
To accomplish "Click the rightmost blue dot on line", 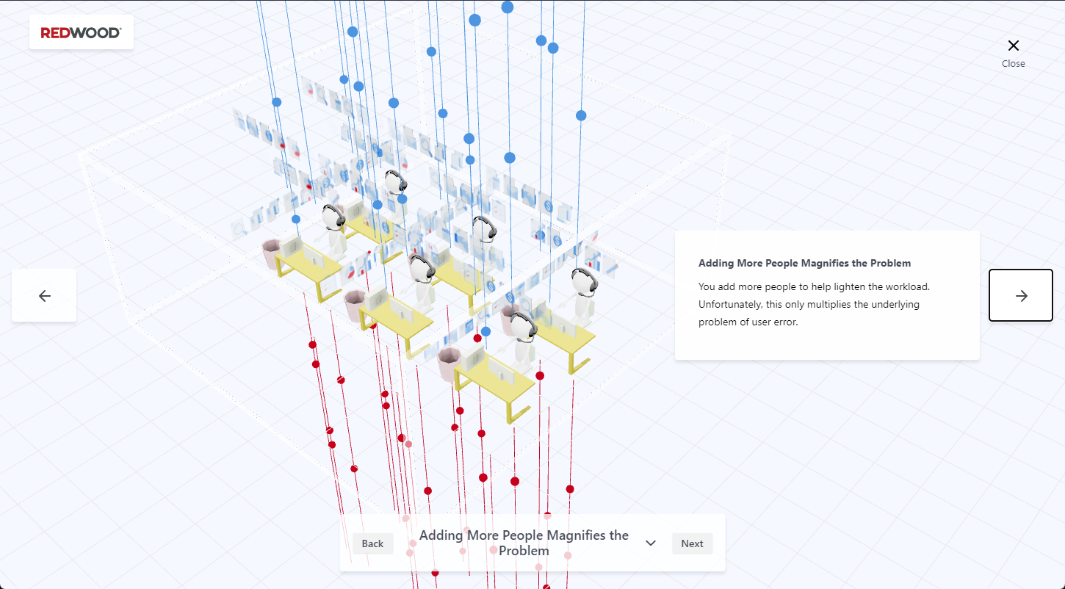I will click(581, 115).
